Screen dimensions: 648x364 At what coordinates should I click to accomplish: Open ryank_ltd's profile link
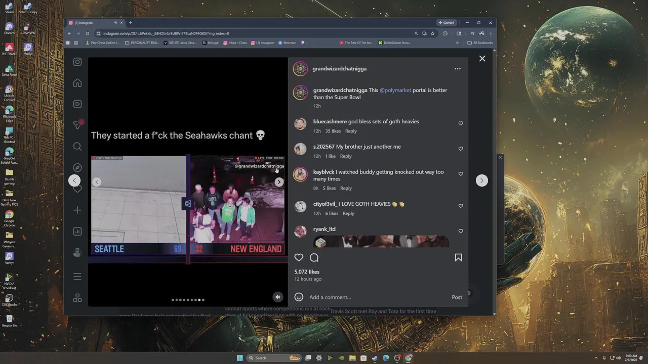click(324, 229)
